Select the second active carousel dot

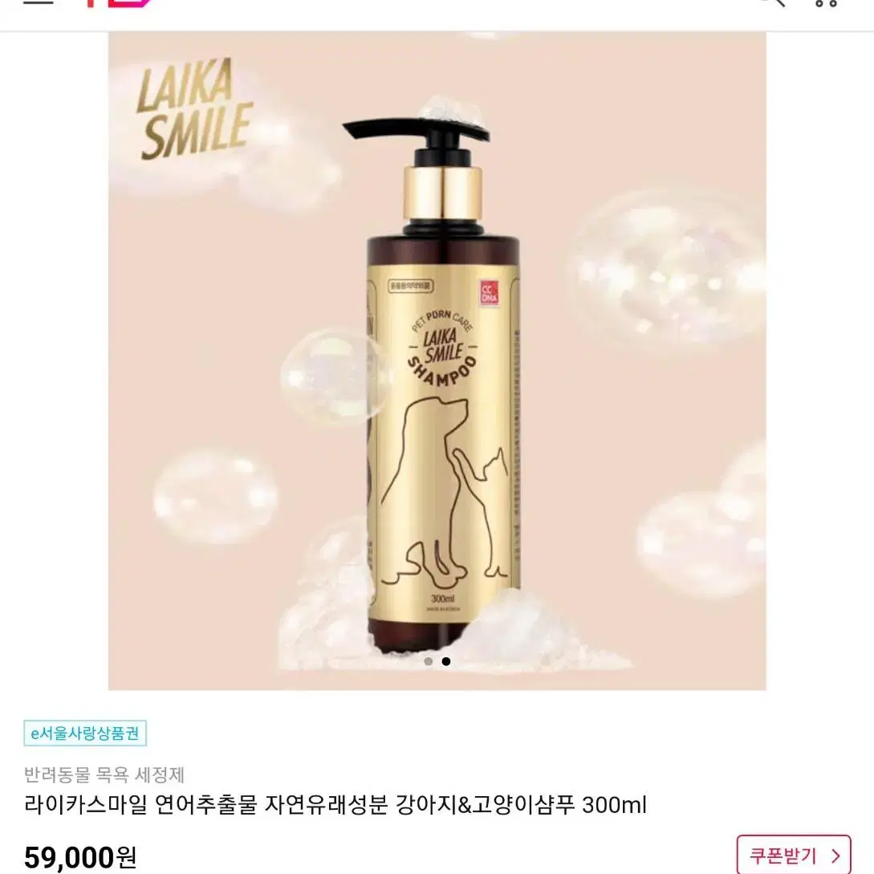pyautogui.click(x=446, y=661)
